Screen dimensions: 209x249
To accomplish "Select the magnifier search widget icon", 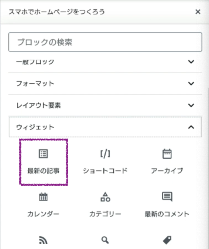I will [x=105, y=240].
